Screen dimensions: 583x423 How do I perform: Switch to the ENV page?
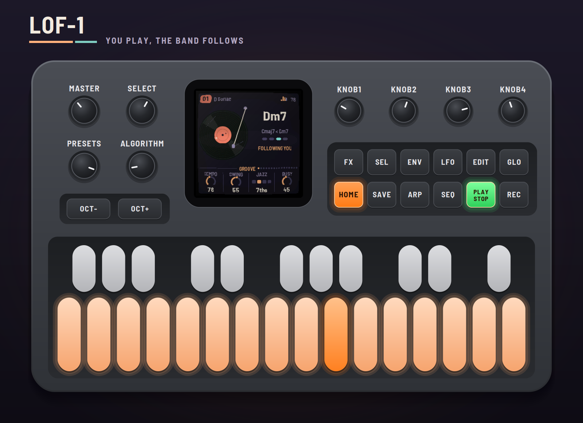(415, 162)
